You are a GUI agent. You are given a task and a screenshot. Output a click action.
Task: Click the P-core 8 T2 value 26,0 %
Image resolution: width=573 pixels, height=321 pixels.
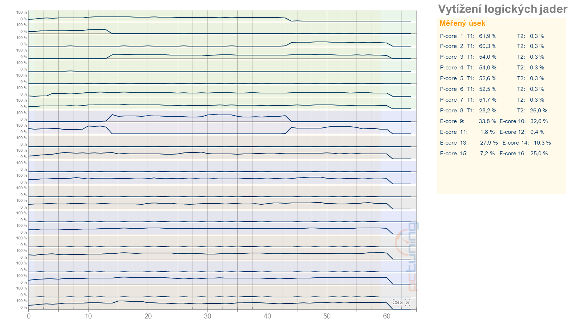tap(539, 111)
